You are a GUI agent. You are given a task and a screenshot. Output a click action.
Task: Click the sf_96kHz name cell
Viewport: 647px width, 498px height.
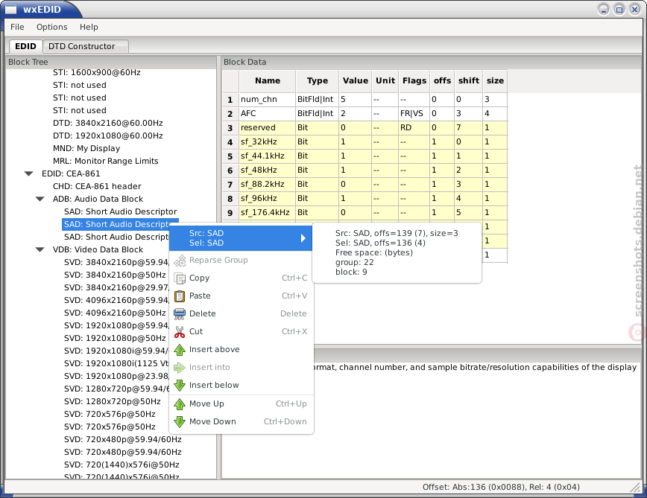(268, 198)
